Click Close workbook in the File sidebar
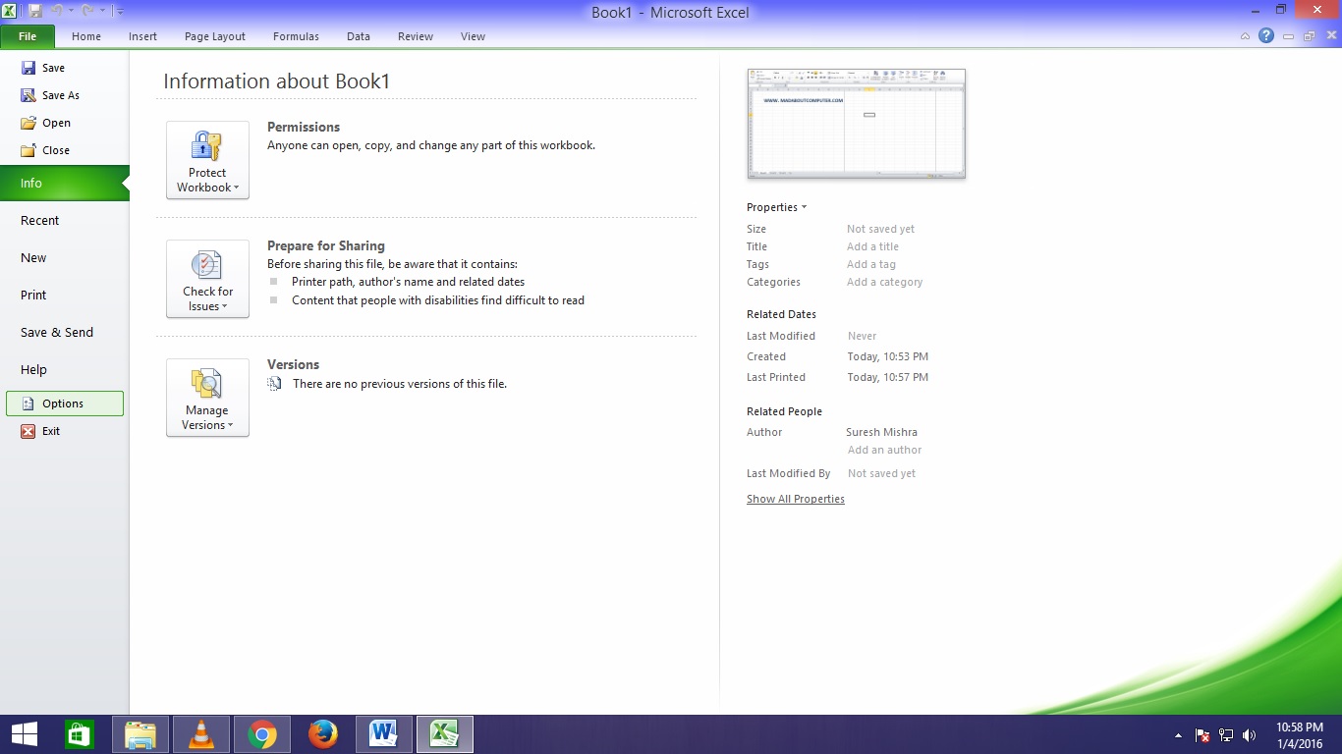 45,150
